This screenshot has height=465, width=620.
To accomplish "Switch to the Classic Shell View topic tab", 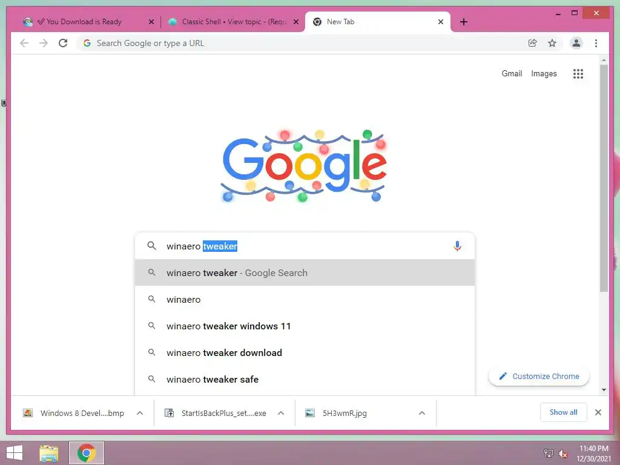I will 232,22.
